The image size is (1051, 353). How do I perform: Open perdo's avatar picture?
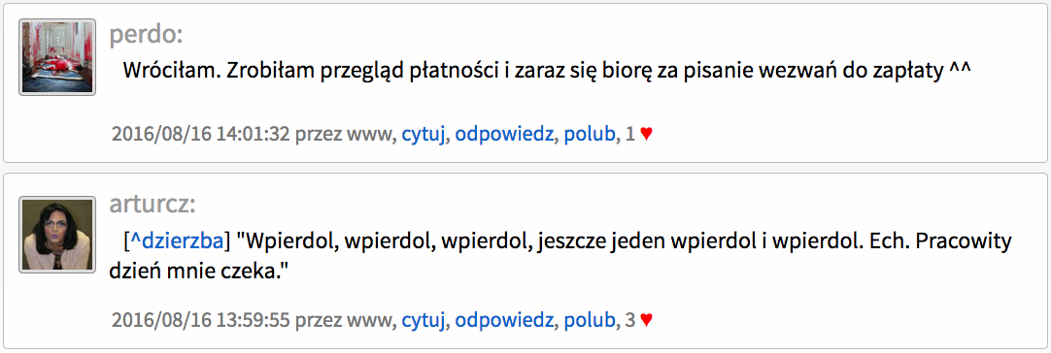[57, 57]
